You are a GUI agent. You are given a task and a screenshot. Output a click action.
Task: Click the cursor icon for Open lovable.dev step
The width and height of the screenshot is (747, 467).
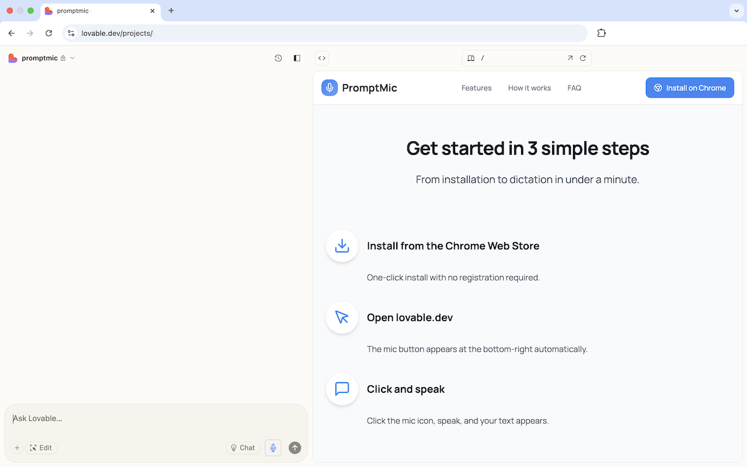(342, 317)
